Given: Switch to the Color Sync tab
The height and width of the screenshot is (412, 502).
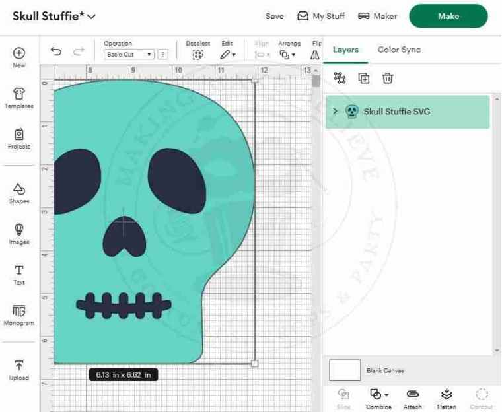Looking at the screenshot, I should (x=399, y=50).
